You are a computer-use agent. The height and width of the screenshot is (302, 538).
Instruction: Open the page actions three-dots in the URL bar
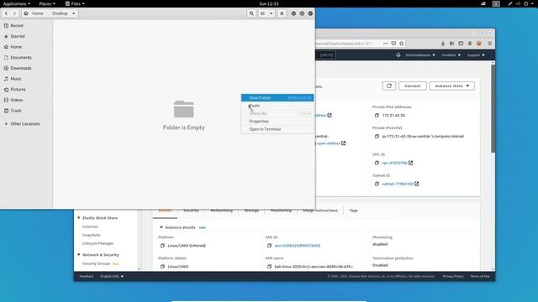pos(386,44)
